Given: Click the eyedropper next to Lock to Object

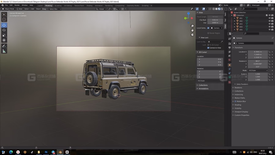Looking at the screenshot, I should 222,42.
